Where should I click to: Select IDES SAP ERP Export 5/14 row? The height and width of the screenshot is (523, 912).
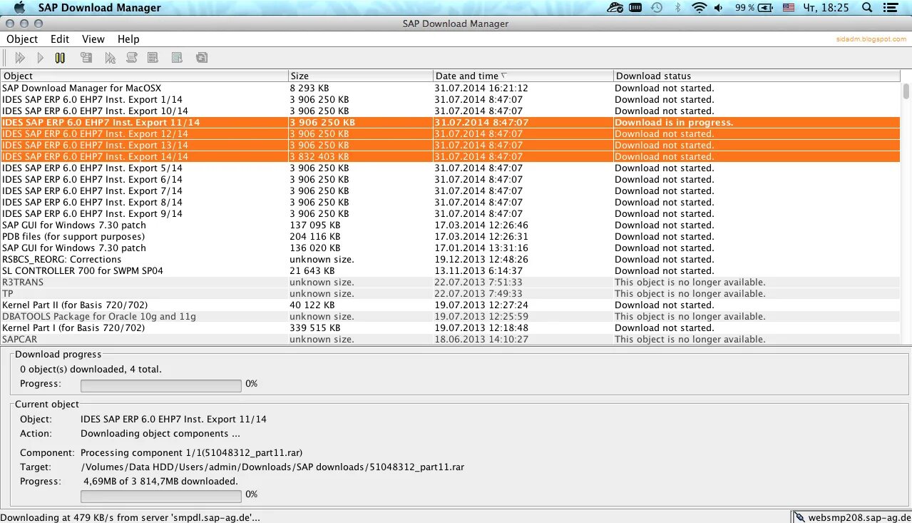coord(450,168)
